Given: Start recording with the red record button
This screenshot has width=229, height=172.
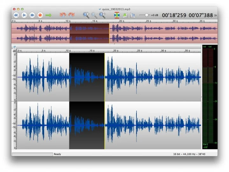Looking at the screenshot, I should 40,15.
